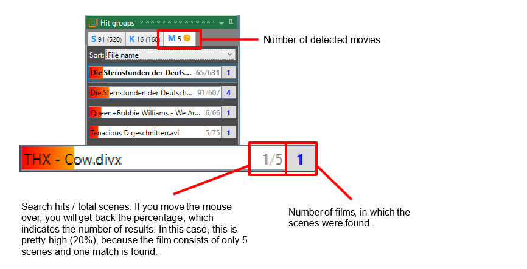527x269 pixels.
Task: Click film count 1 in the Queen row
Action: click(x=229, y=113)
